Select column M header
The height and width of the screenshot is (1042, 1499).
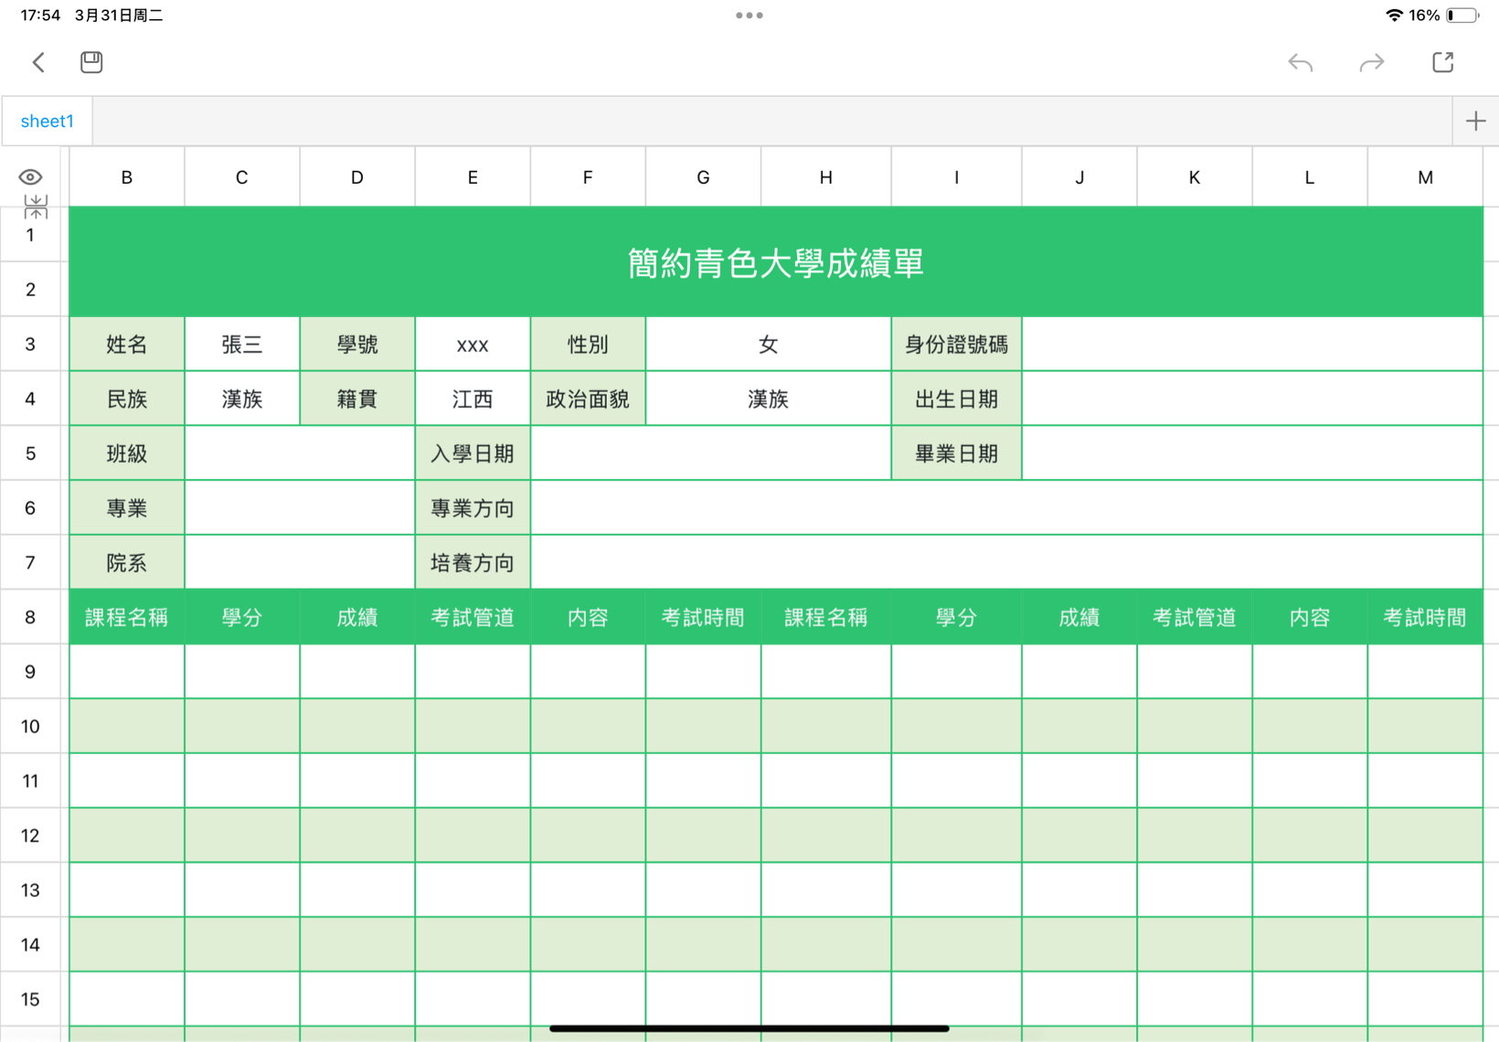pyautogui.click(x=1426, y=177)
